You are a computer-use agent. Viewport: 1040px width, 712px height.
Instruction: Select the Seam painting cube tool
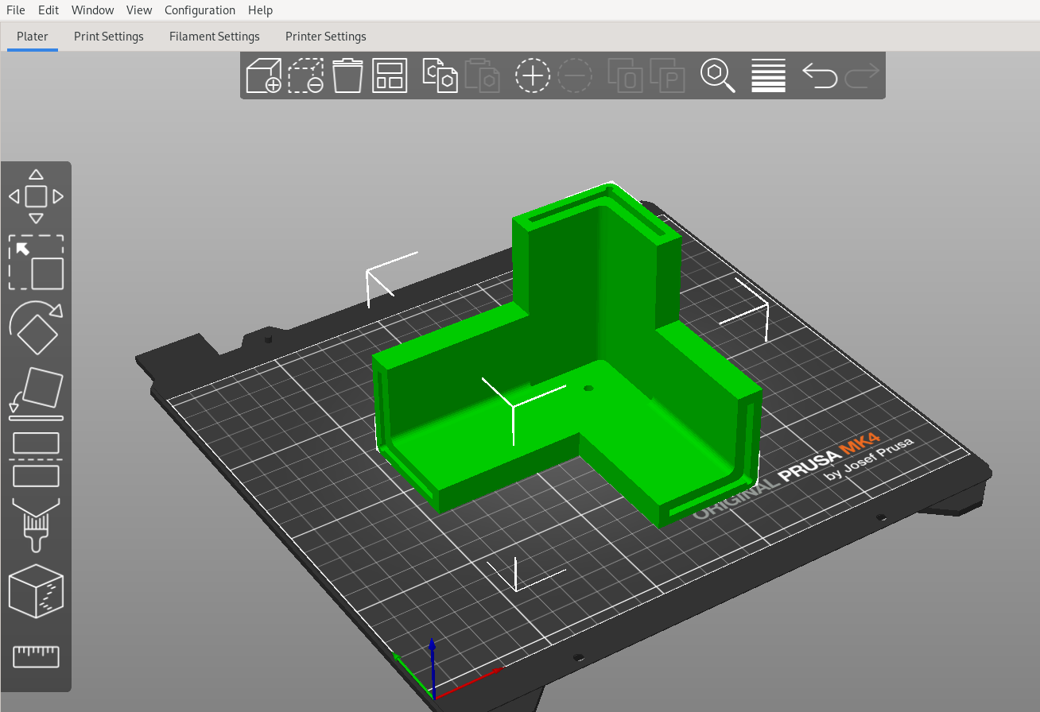[x=36, y=591]
